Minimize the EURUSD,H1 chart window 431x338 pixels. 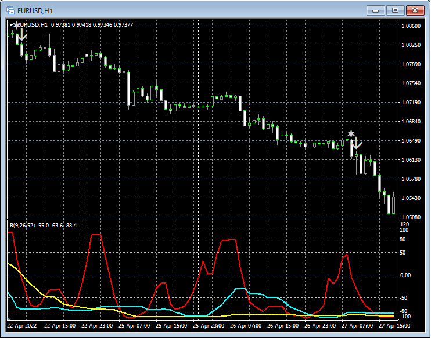click(x=377, y=10)
